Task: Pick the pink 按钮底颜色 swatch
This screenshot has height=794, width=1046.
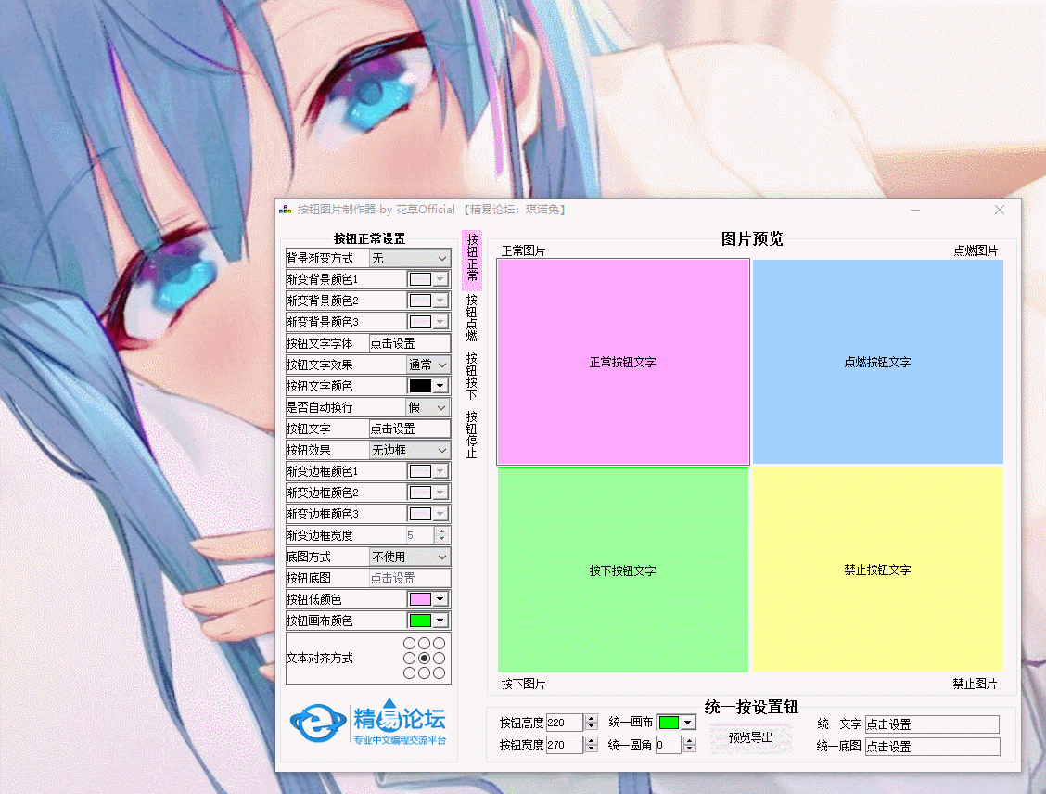Action: coord(420,600)
